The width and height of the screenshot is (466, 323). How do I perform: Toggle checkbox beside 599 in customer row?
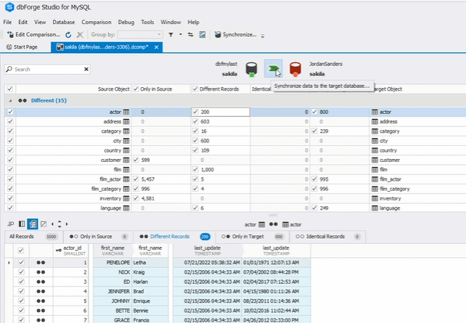tap(136, 160)
